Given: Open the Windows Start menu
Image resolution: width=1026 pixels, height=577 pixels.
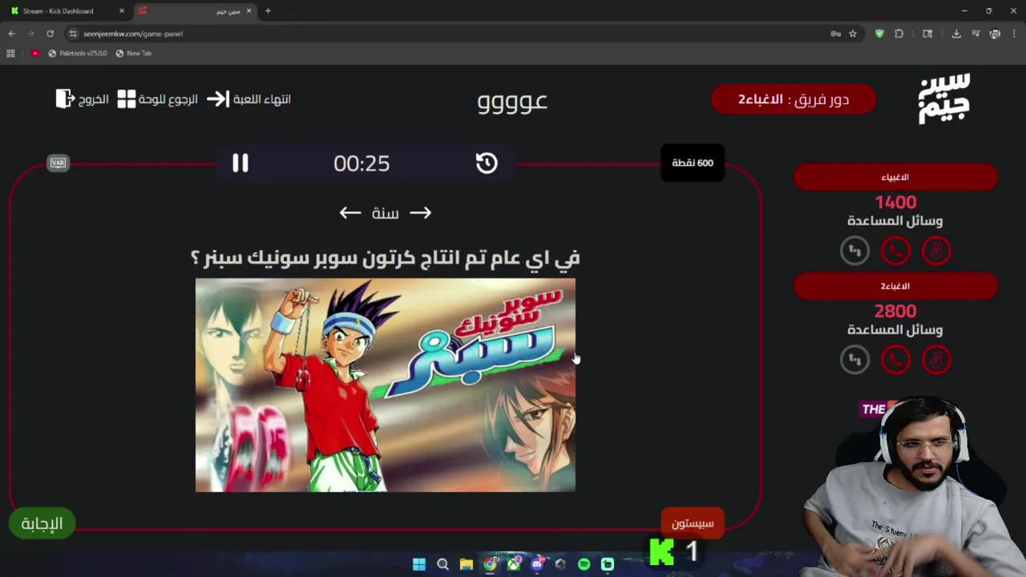Looking at the screenshot, I should (418, 564).
